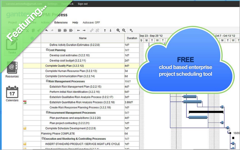Select Complete Quality Plan (3.2.2.12) row
Image resolution: width=240 pixels, height=150 pixels.
click(81, 66)
